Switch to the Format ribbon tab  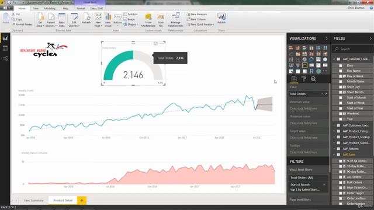(81, 8)
